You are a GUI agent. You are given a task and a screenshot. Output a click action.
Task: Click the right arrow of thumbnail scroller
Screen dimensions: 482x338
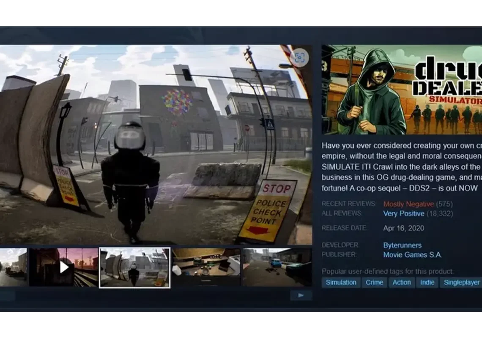[301, 295]
